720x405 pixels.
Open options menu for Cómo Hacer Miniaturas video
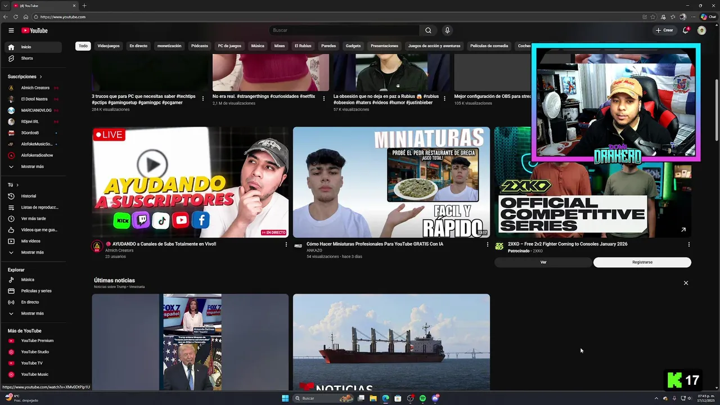[488, 245]
